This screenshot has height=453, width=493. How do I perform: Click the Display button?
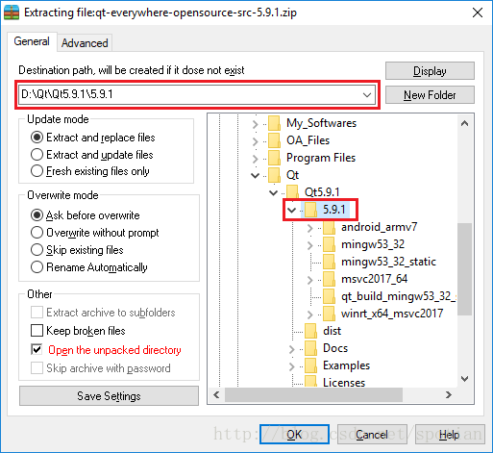[430, 71]
